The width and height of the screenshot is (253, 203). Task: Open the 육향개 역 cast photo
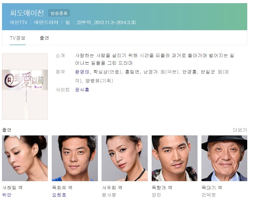pyautogui.click(x=174, y=158)
